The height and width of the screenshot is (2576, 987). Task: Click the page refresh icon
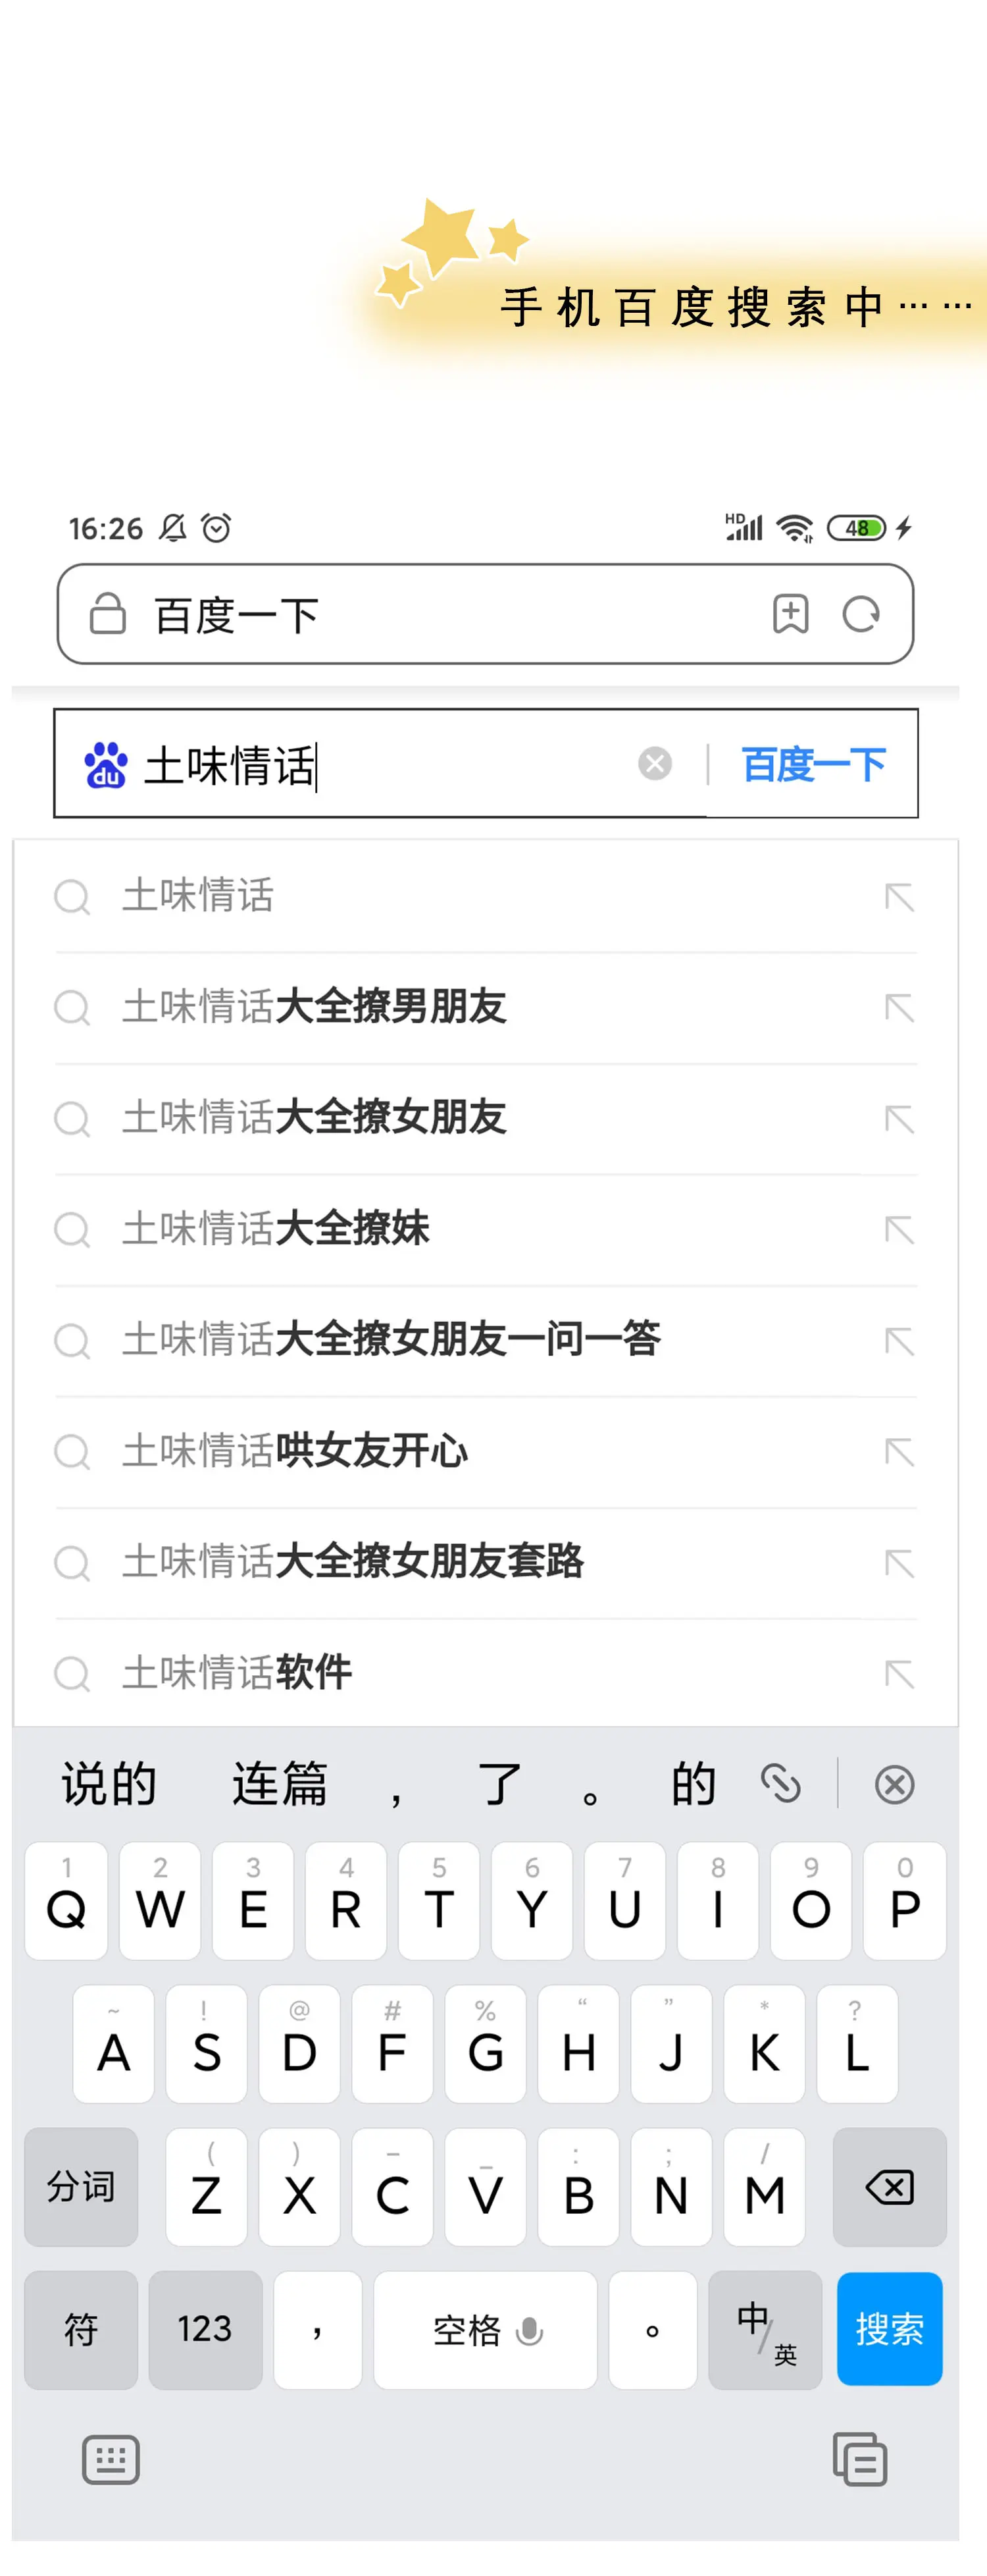[860, 614]
